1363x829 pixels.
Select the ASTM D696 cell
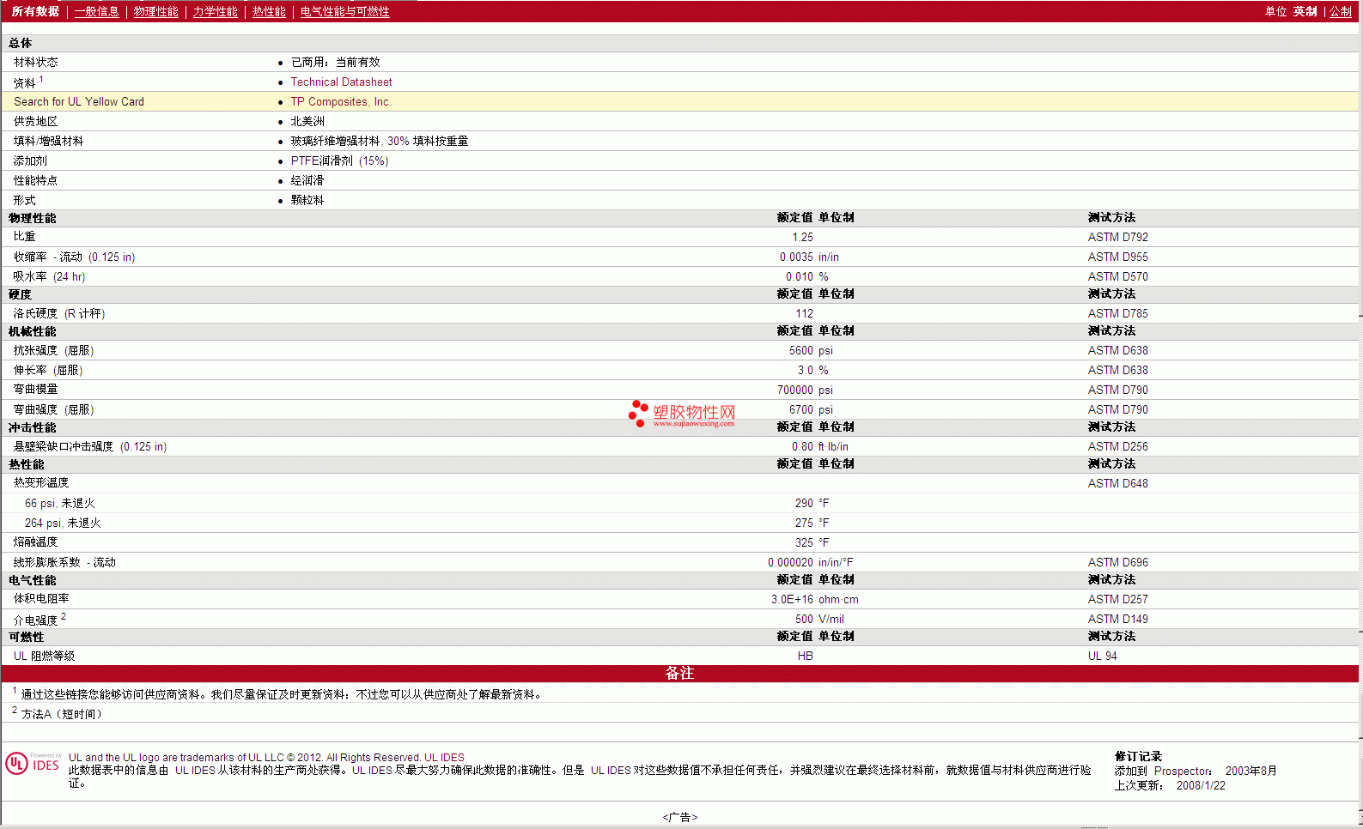click(1117, 562)
